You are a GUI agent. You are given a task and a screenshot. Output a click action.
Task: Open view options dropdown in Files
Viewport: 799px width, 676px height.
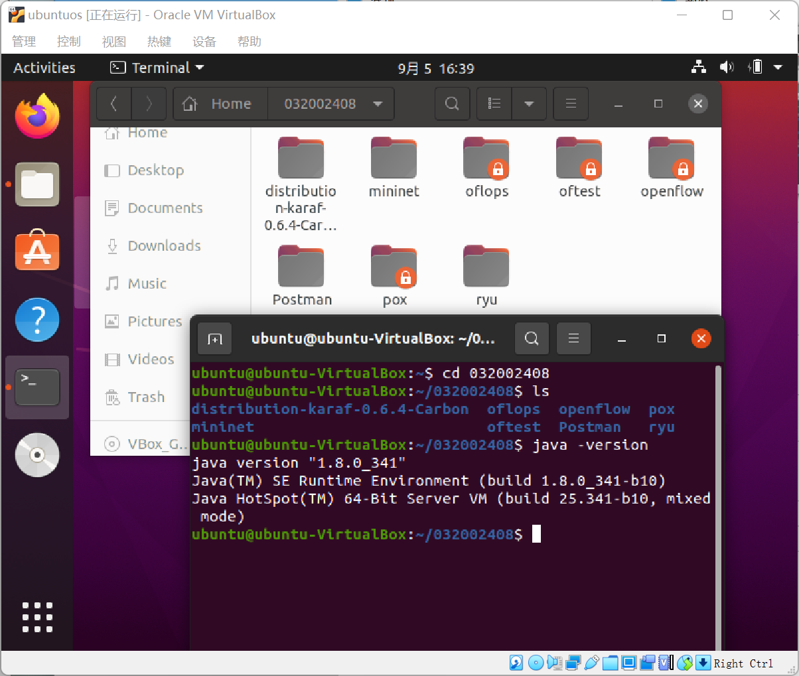529,103
